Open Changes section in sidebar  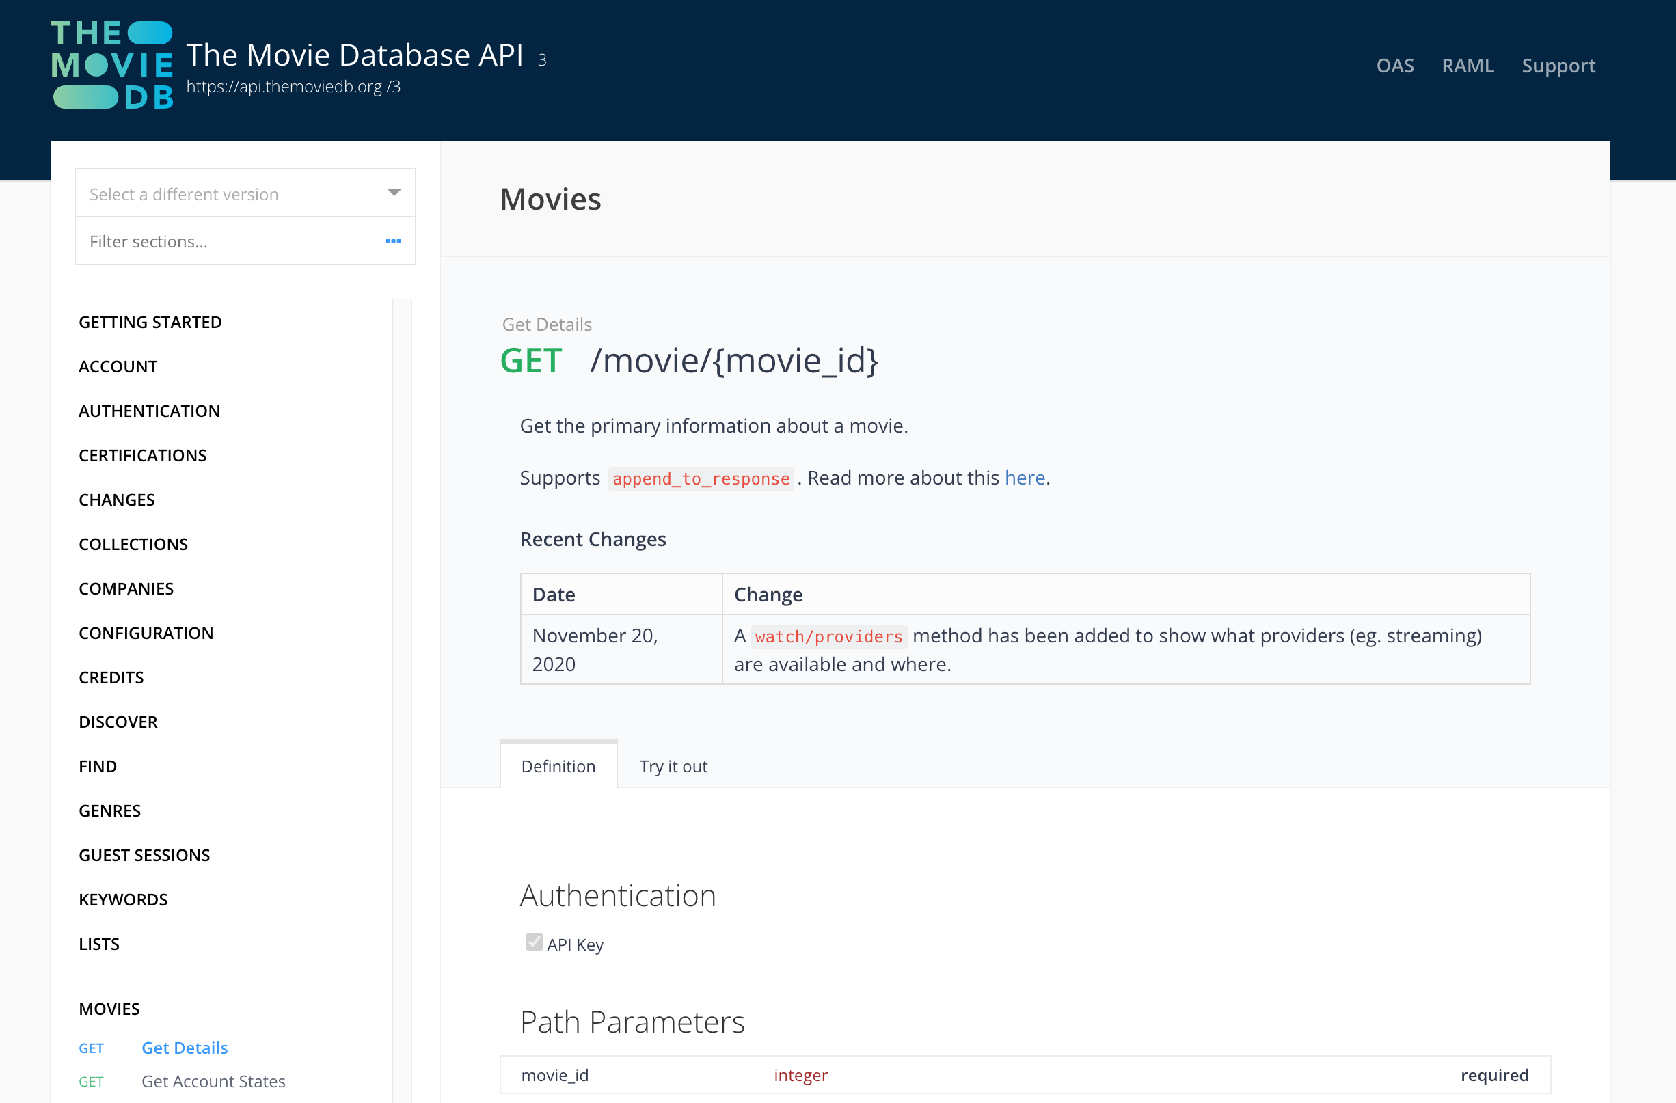click(116, 499)
